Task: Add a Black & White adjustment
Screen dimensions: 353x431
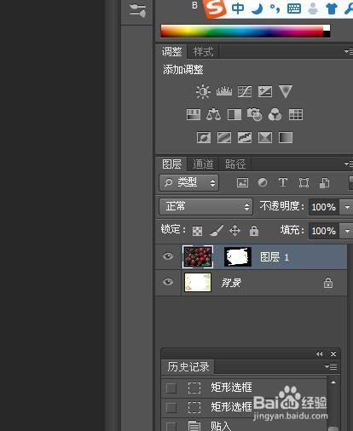Action: click(234, 115)
